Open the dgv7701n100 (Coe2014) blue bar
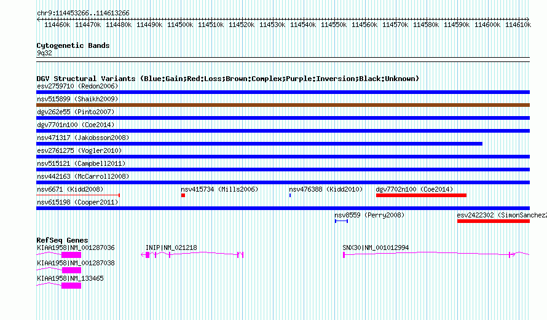The height and width of the screenshot is (320, 547). [283, 131]
